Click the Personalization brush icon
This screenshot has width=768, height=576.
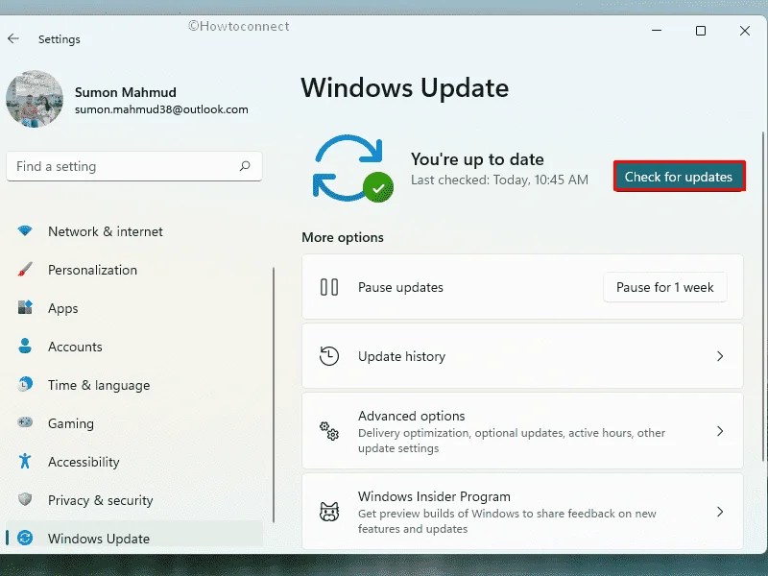pyautogui.click(x=25, y=270)
